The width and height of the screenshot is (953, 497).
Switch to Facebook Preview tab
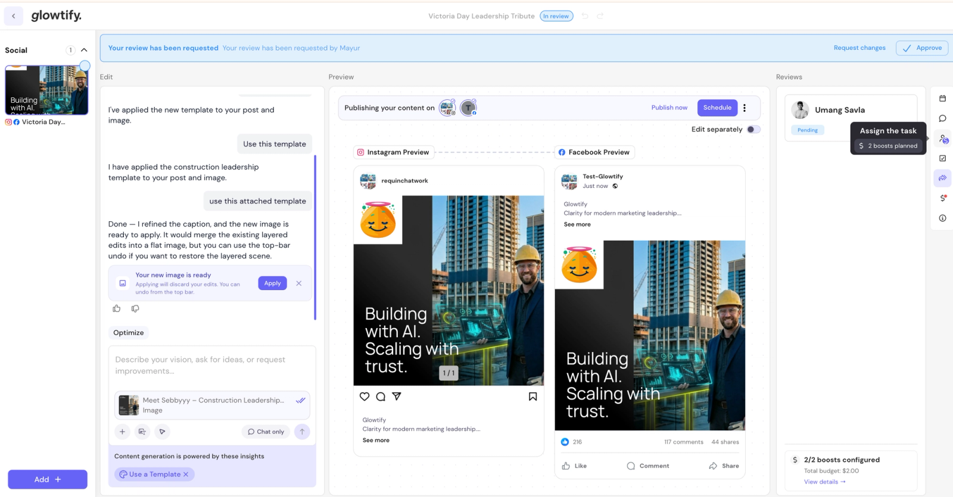coord(594,152)
